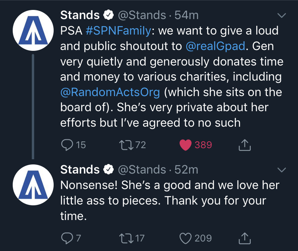298x251 pixels.
Task: Reply to the second tweet with 7 replies
Action: coord(66,238)
